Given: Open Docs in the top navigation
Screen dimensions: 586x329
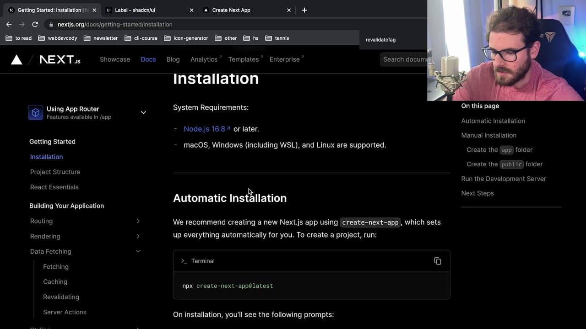Looking at the screenshot, I should 148,59.
